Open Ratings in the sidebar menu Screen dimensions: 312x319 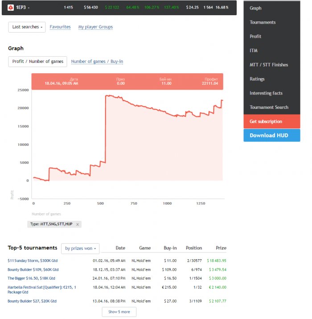pos(257,79)
